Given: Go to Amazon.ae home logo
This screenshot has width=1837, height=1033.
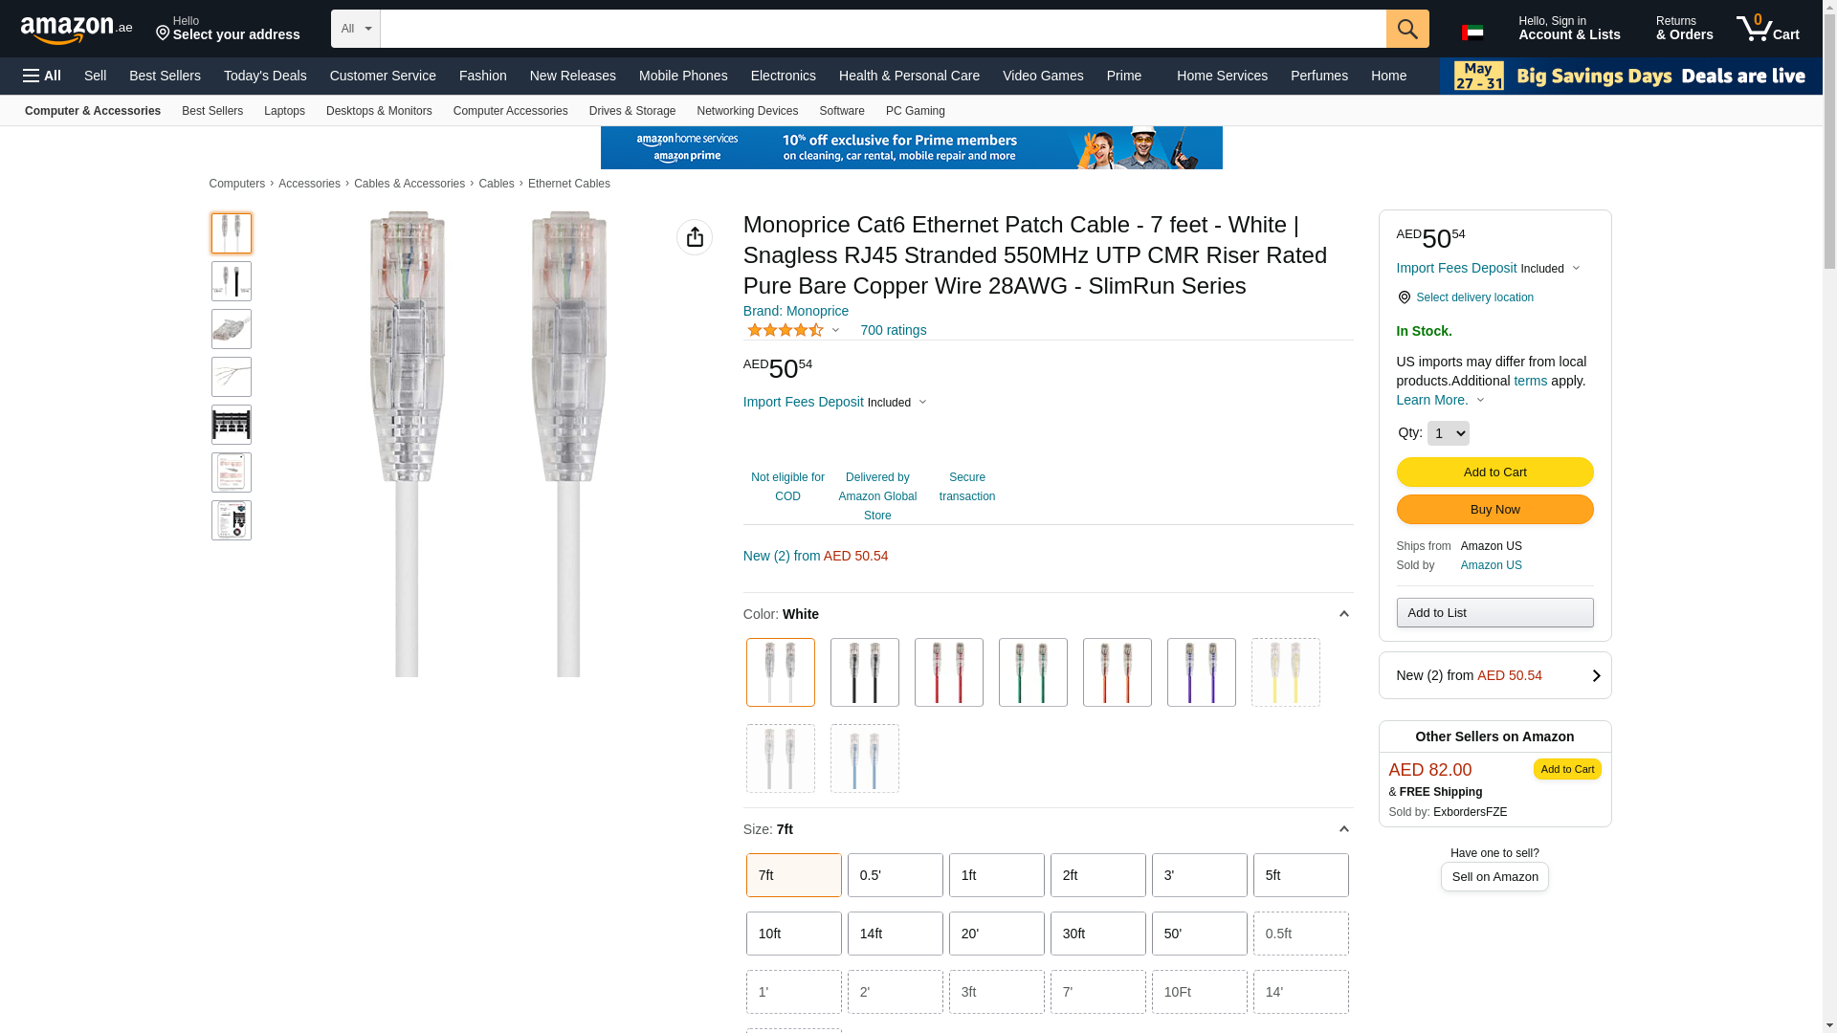Looking at the screenshot, I should click(77, 30).
